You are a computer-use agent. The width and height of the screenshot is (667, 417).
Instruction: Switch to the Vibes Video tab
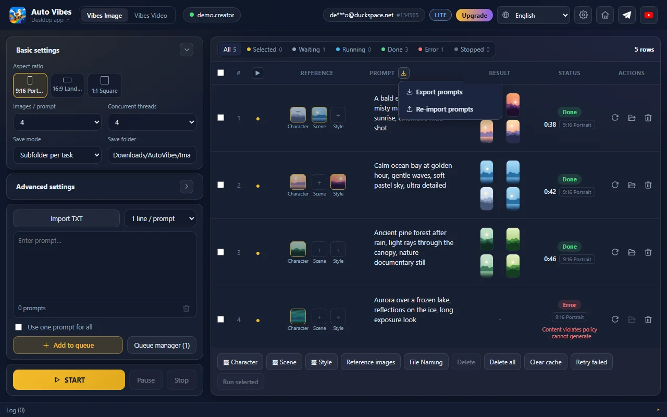click(151, 15)
